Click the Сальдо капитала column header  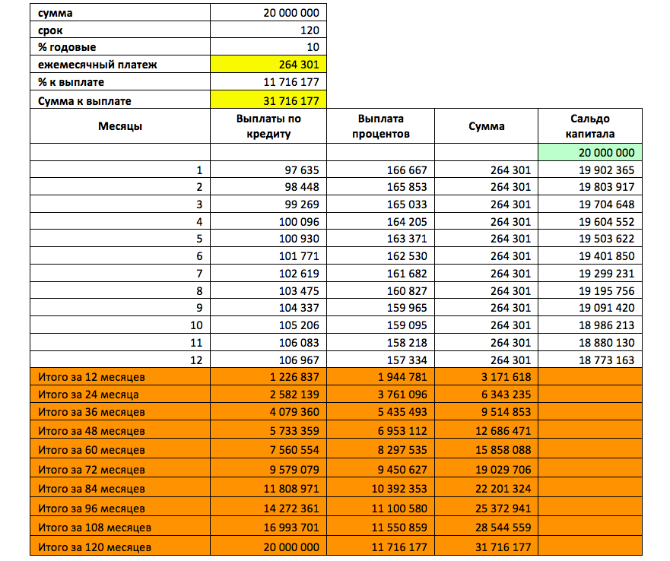589,126
